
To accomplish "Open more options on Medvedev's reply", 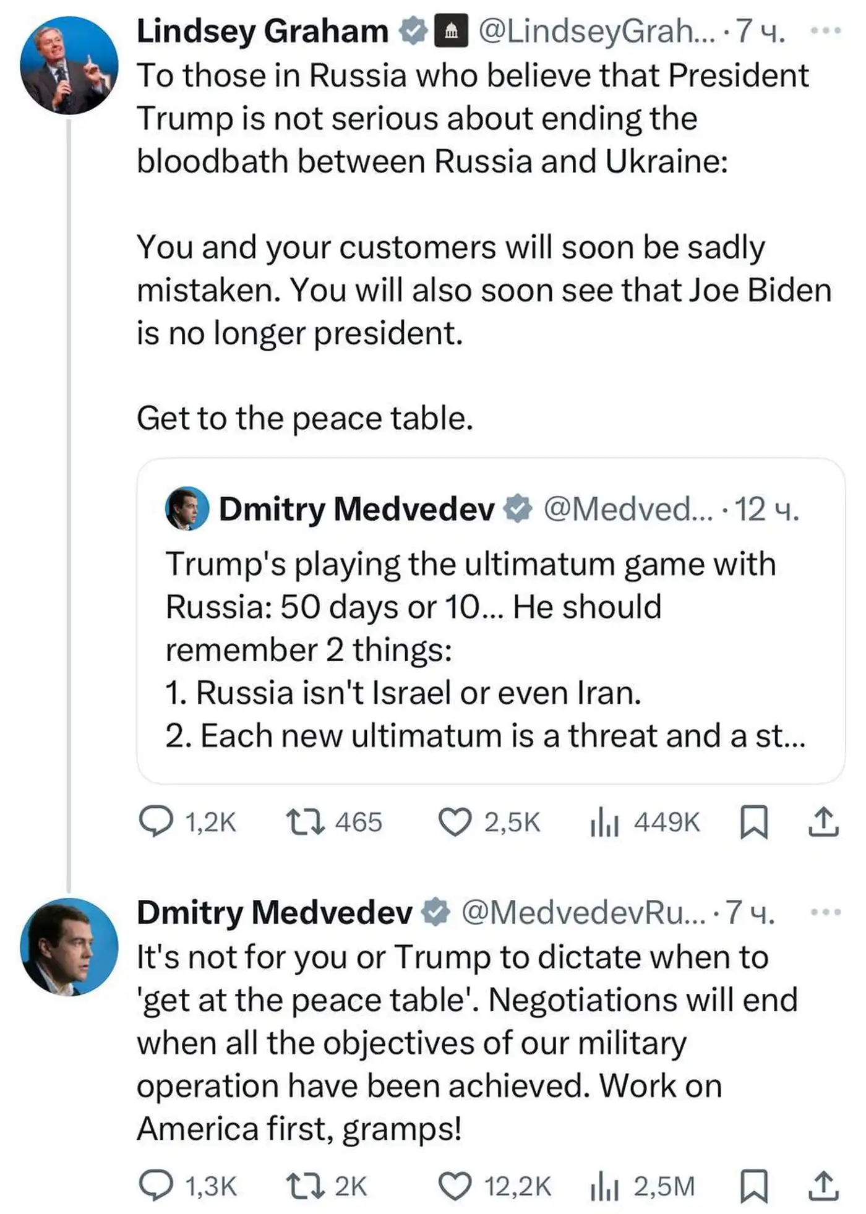I will [826, 912].
